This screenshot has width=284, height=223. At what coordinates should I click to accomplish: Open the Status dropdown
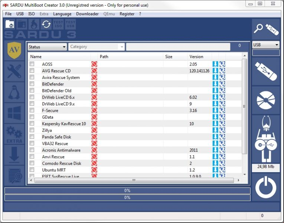coord(47,47)
